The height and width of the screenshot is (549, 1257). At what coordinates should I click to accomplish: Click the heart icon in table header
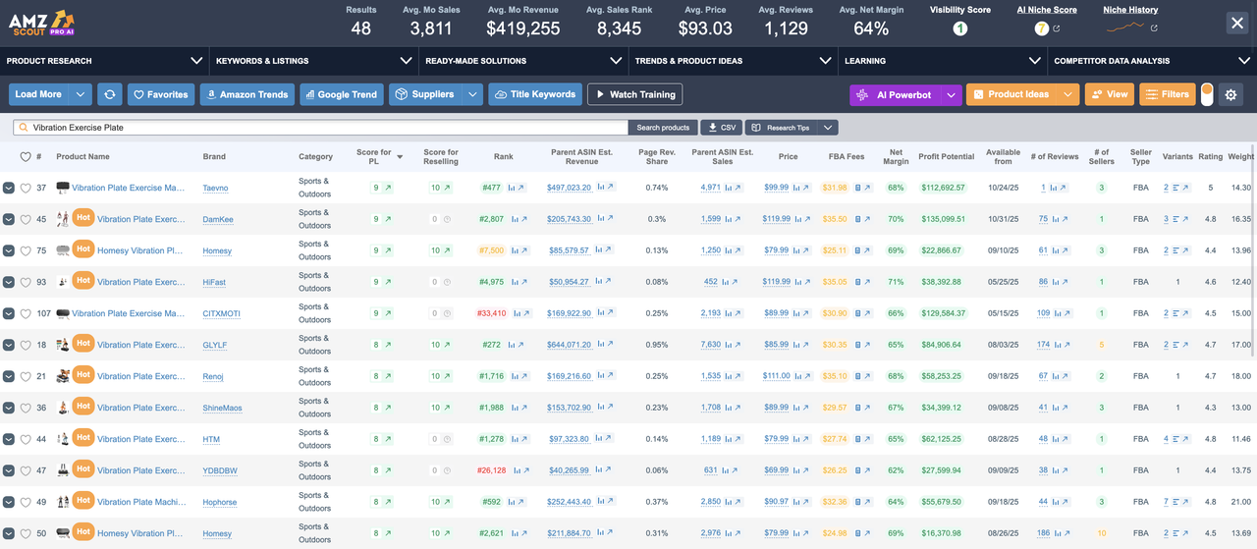tap(26, 156)
